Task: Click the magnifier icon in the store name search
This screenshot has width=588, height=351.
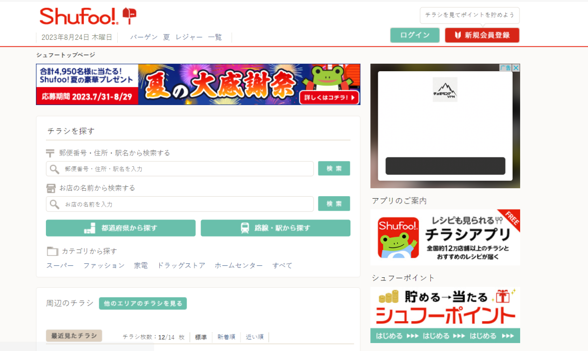Action: point(54,204)
